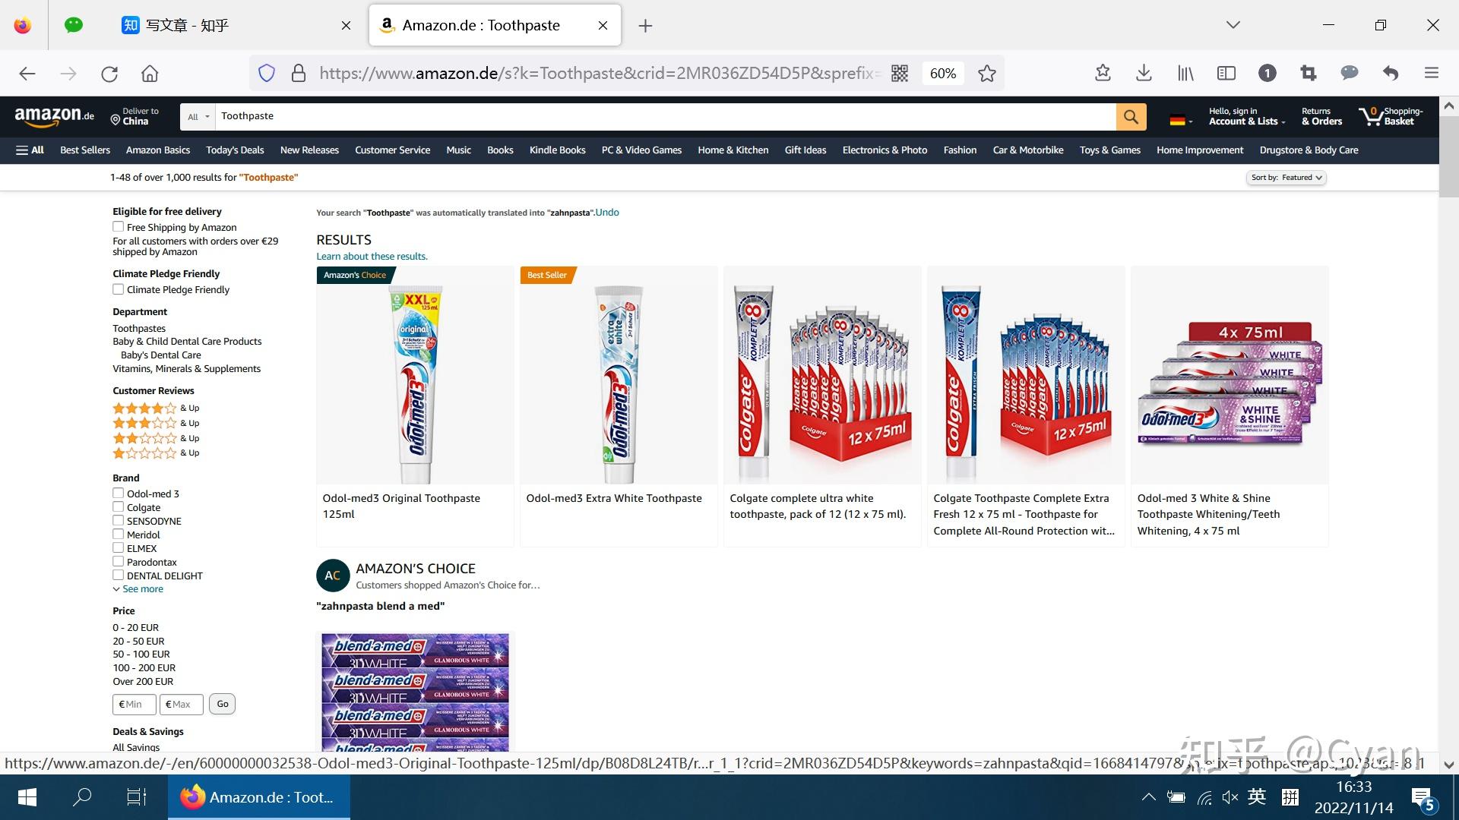1459x820 pixels.
Task: Click the Undo translation link
Action: pyautogui.click(x=607, y=213)
